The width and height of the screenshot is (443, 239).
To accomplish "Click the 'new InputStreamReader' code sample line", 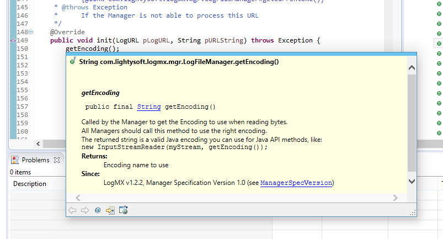I will pyautogui.click(x=174, y=147).
